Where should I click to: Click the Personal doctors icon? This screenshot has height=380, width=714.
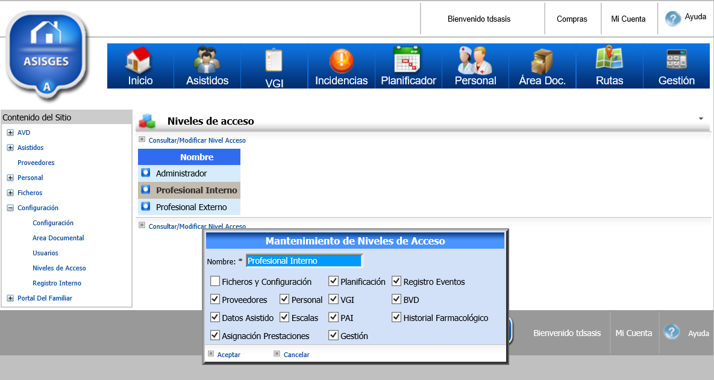(x=475, y=60)
